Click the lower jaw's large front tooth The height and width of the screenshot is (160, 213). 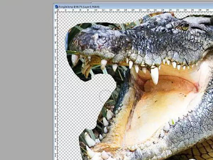pos(89,140)
